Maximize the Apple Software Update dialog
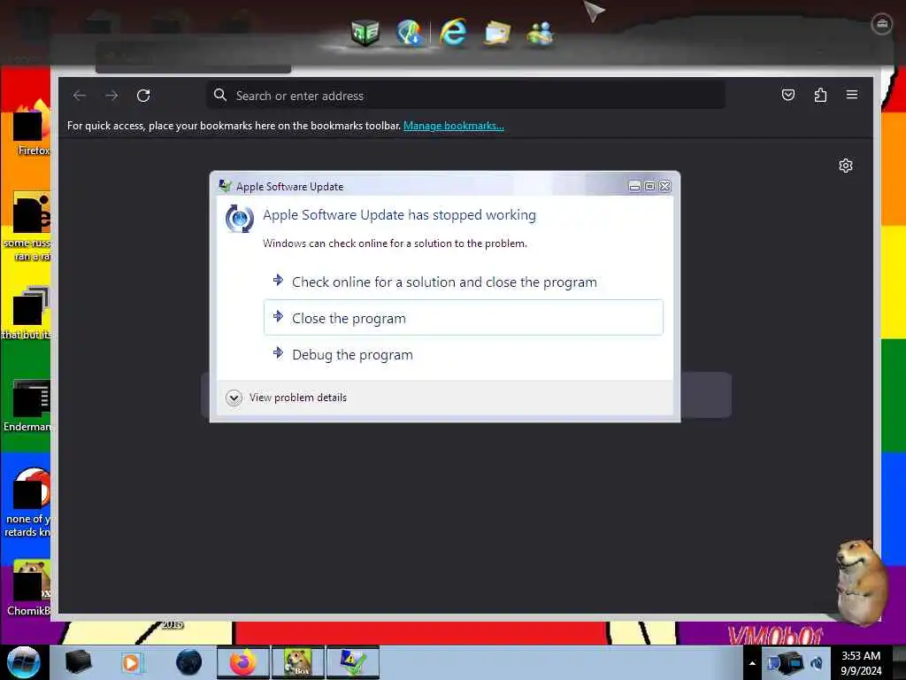The image size is (906, 680). coord(649,186)
